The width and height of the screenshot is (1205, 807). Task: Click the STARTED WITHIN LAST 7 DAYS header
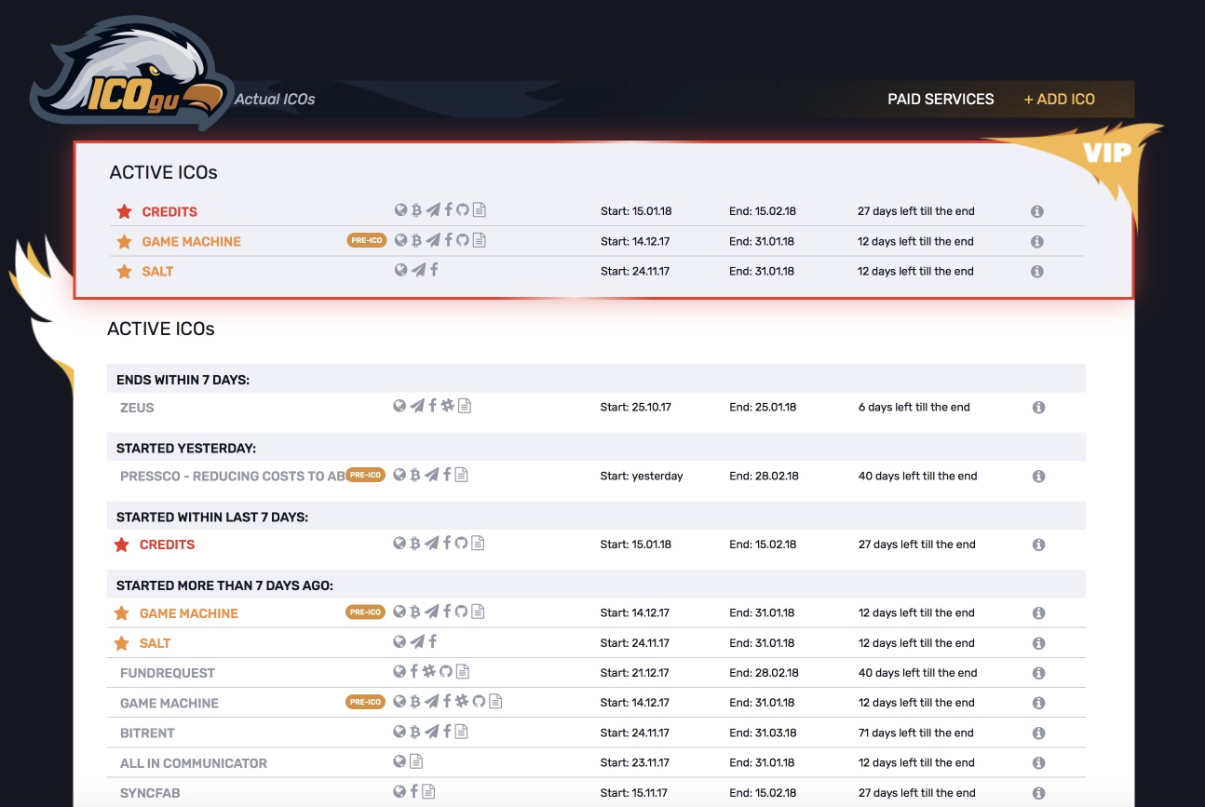click(596, 517)
